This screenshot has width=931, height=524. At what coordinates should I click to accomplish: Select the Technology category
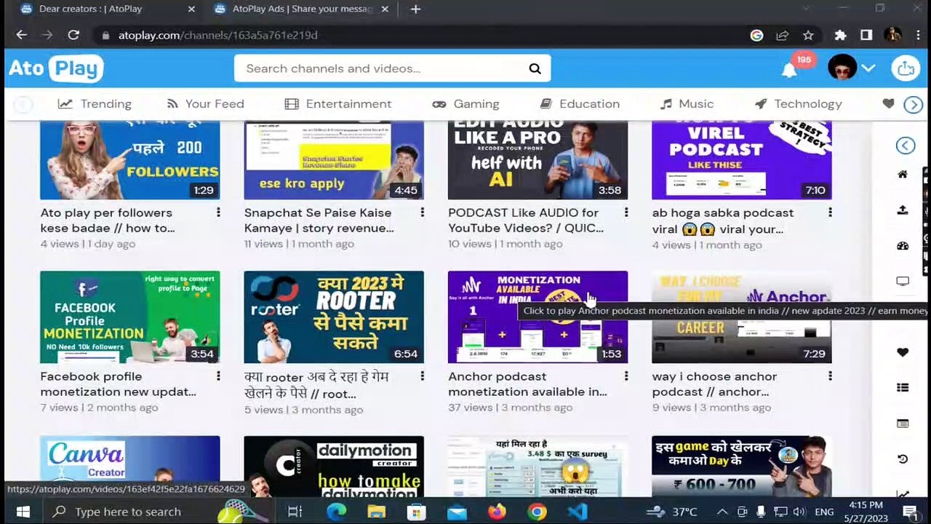[798, 104]
